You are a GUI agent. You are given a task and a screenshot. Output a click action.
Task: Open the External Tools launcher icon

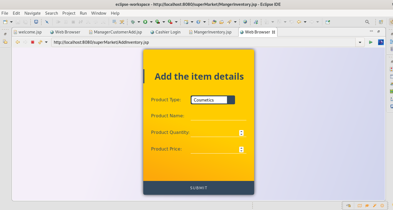[170, 22]
